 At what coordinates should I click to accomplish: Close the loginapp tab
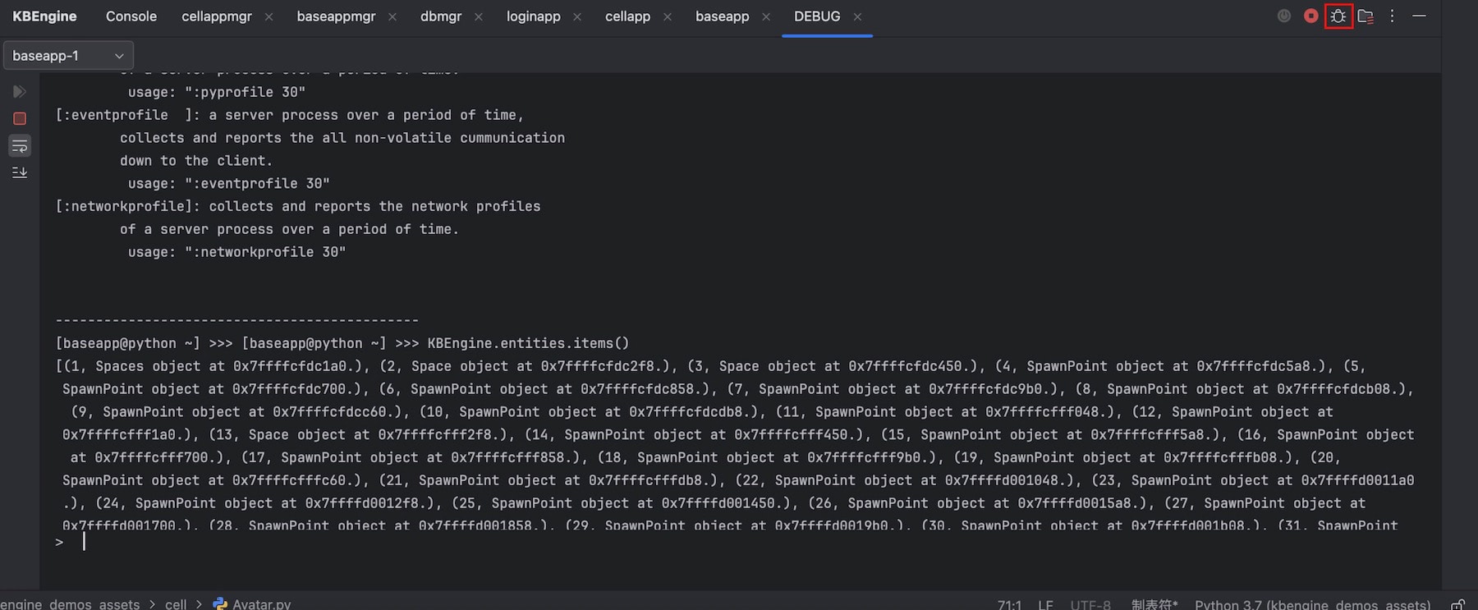click(577, 17)
